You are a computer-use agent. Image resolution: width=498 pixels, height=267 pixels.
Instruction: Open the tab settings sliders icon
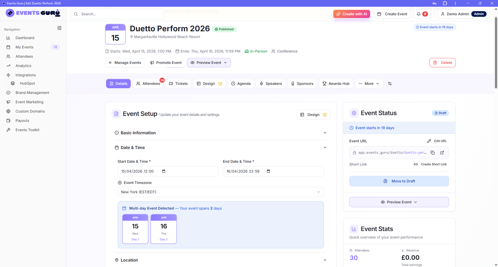390,84
